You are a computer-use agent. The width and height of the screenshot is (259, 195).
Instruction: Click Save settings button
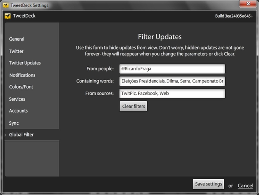pos(208,184)
